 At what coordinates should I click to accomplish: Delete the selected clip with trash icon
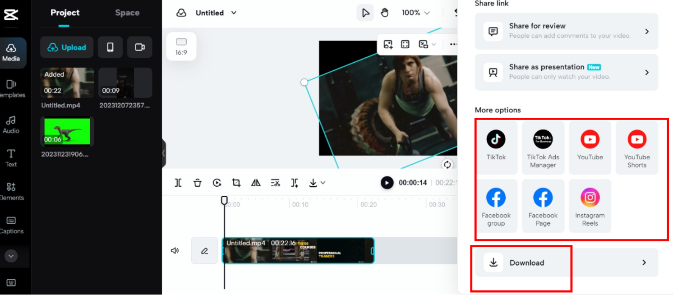click(x=198, y=183)
